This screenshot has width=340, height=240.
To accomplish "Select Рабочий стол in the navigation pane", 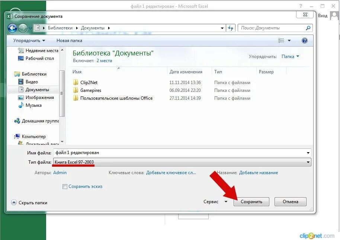I will (x=36, y=58).
